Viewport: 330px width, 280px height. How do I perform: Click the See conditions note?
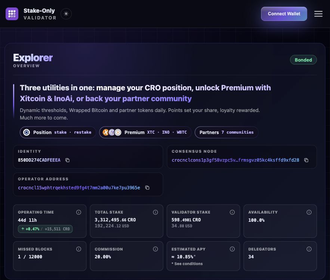point(187,264)
